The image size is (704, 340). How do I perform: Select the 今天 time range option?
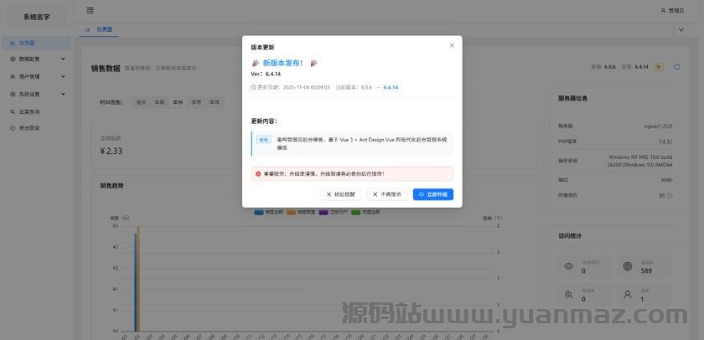pyautogui.click(x=140, y=102)
